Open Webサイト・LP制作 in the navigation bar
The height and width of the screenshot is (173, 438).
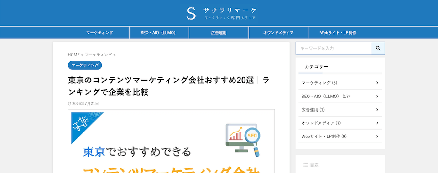pyautogui.click(x=338, y=33)
